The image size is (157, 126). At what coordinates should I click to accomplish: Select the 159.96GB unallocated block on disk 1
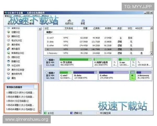point(144,62)
